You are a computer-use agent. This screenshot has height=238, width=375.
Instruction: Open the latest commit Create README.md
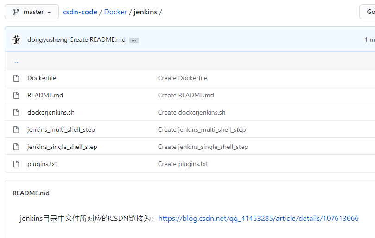97,40
